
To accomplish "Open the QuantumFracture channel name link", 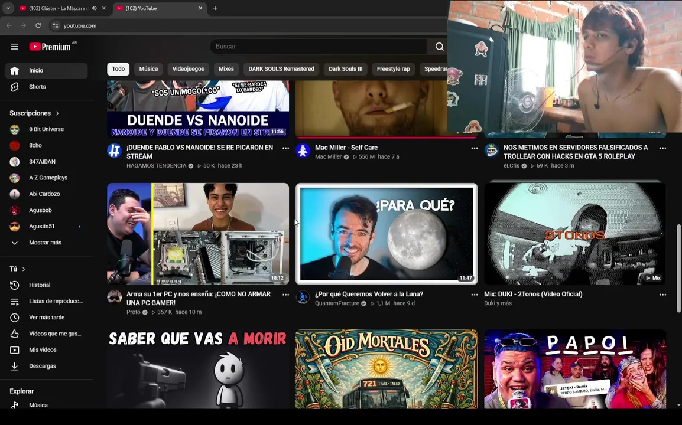I will (x=337, y=303).
